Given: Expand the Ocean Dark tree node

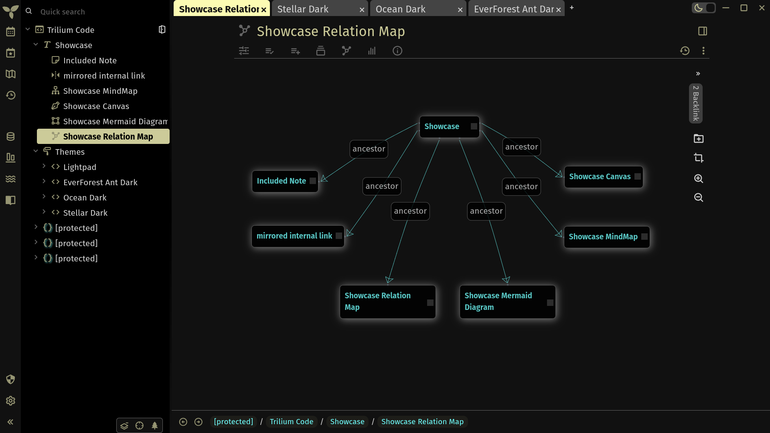Looking at the screenshot, I should 44,196.
